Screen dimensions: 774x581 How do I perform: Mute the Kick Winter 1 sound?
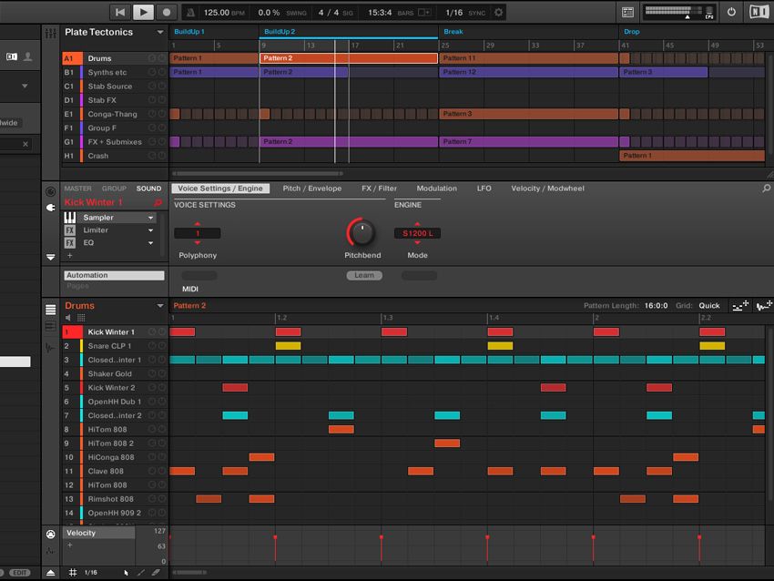point(154,331)
